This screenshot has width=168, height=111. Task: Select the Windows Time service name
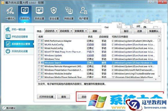click(52, 59)
